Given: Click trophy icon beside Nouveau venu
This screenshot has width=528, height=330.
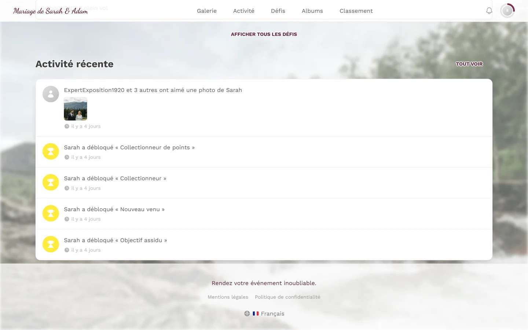Looking at the screenshot, I should (51, 213).
